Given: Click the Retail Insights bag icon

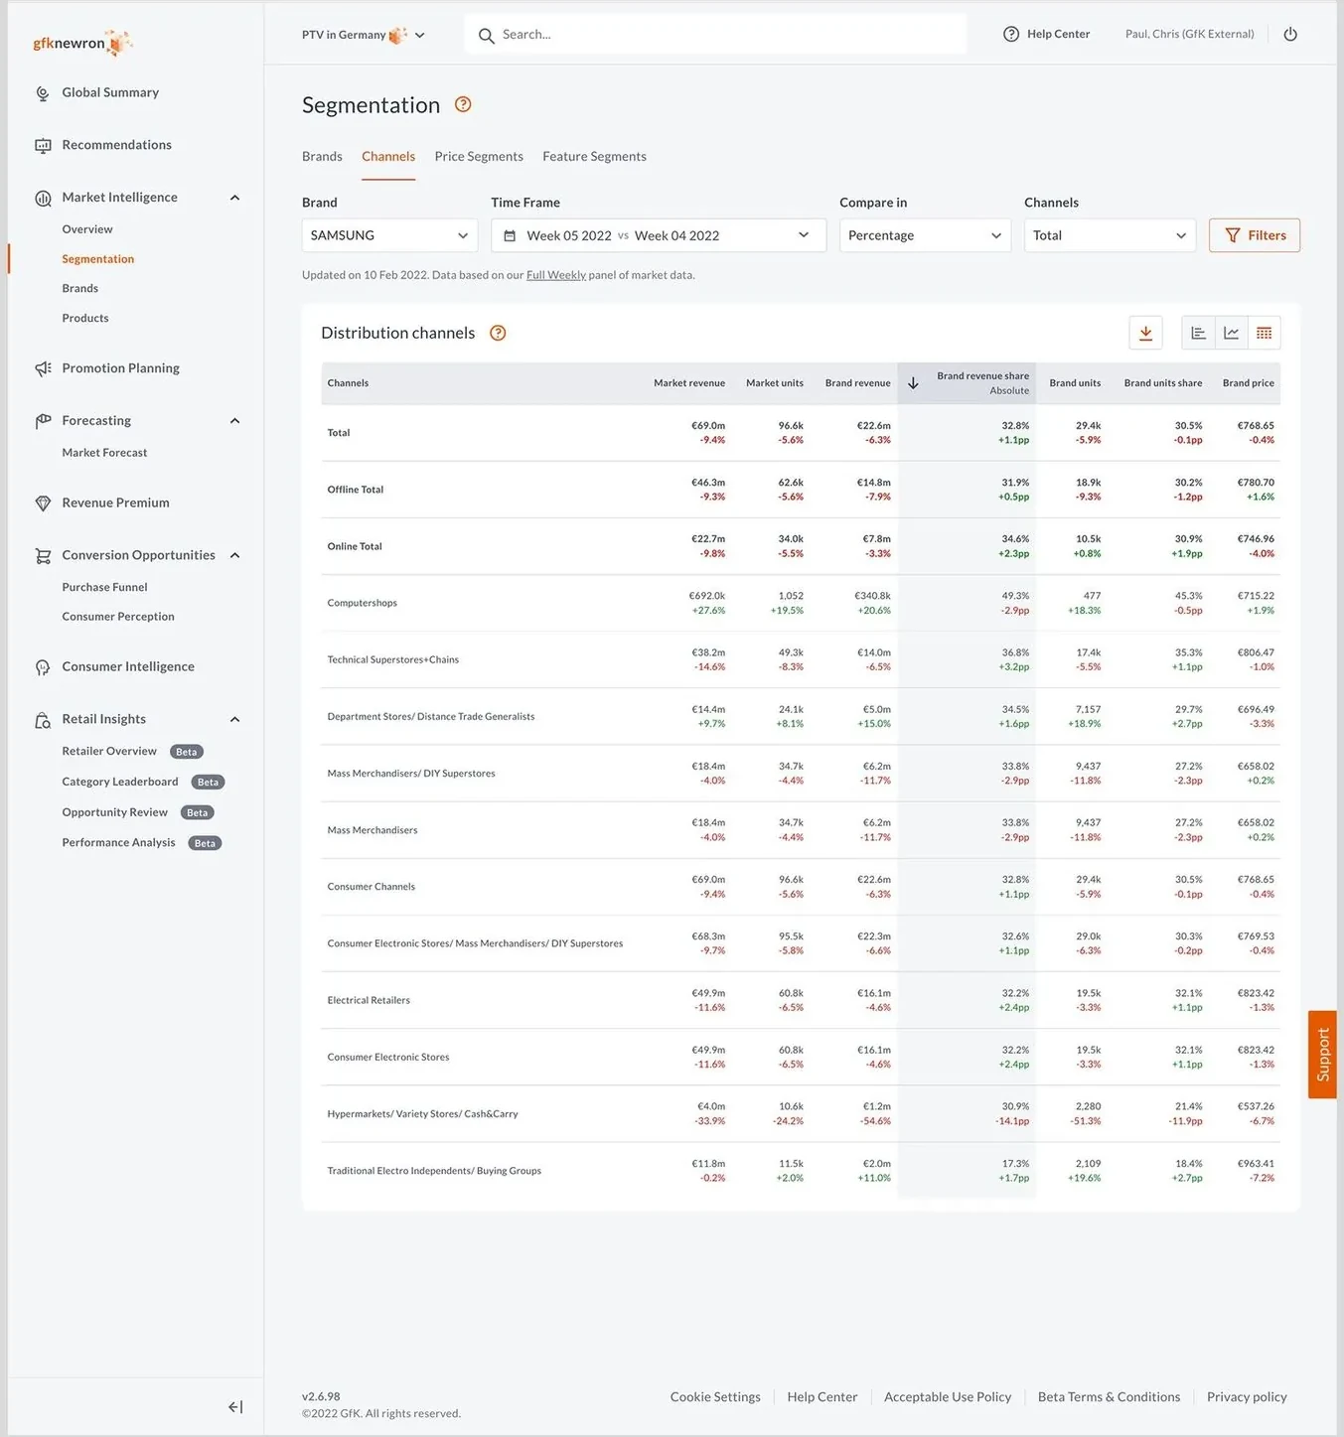Looking at the screenshot, I should (43, 720).
